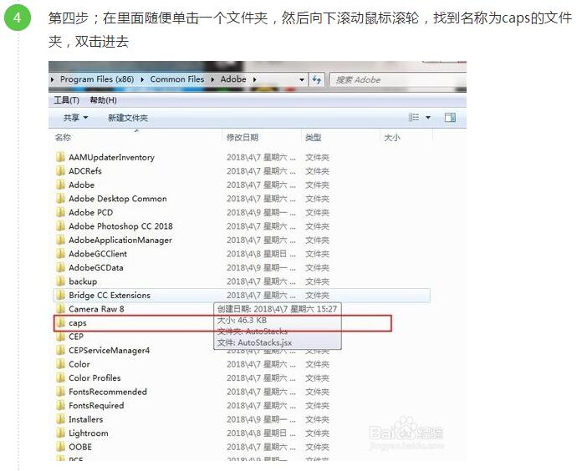This screenshot has height=471, width=587.
Task: Open the 共享 dropdown
Action: pos(75,118)
